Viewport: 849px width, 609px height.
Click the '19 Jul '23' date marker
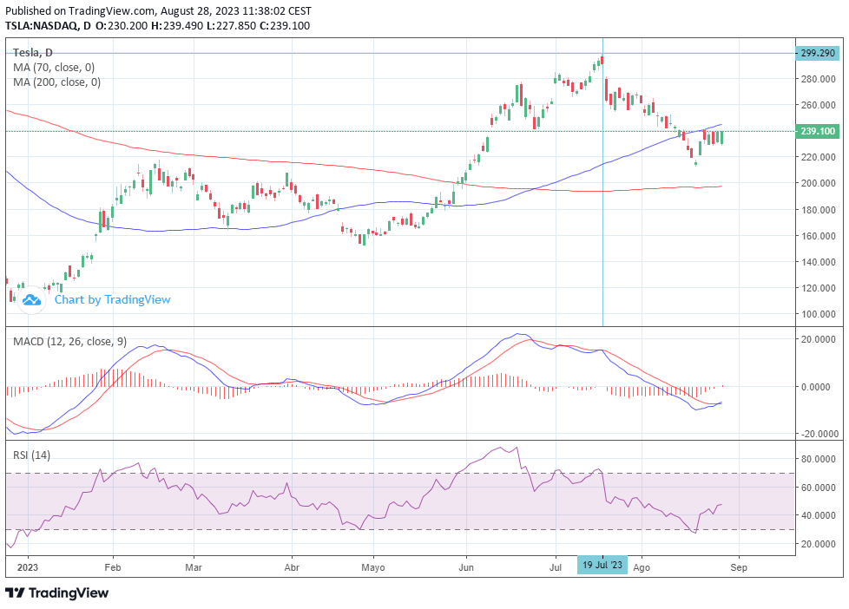(602, 565)
